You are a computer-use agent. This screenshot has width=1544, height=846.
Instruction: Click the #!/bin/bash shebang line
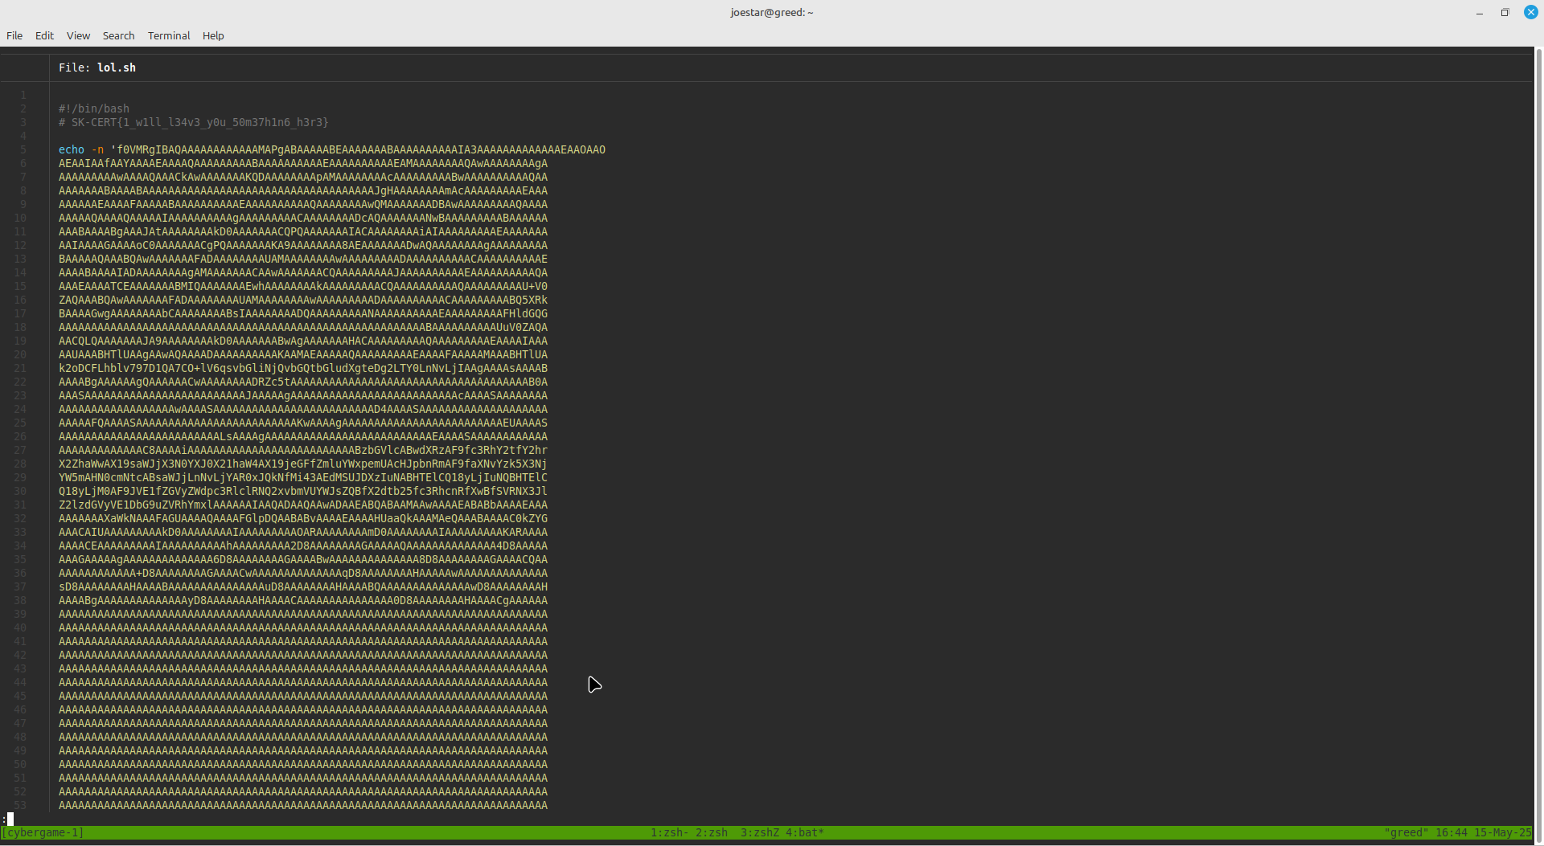tap(93, 108)
